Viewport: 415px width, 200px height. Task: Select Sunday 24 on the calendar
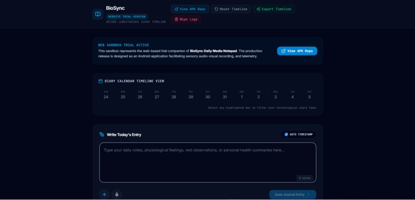pos(106,95)
